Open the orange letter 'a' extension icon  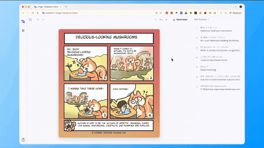coord(200,13)
